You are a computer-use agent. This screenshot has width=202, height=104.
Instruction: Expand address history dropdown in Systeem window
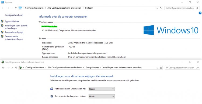click(157, 8)
